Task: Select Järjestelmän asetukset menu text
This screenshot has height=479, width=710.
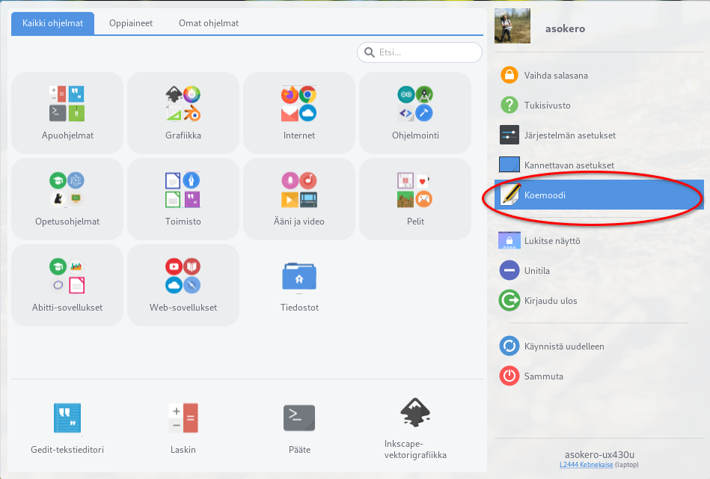Action: click(x=570, y=135)
